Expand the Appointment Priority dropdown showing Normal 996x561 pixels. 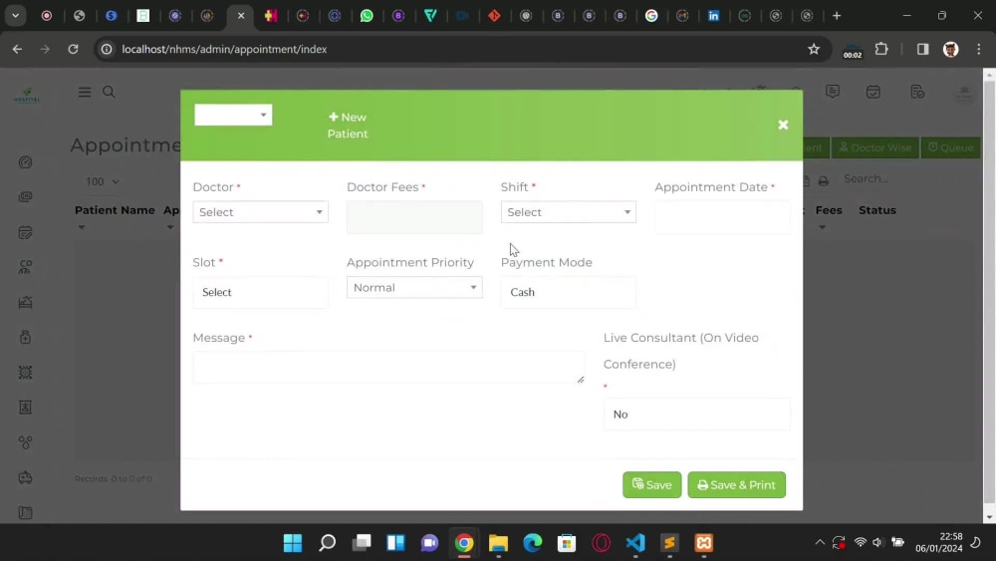point(414,288)
